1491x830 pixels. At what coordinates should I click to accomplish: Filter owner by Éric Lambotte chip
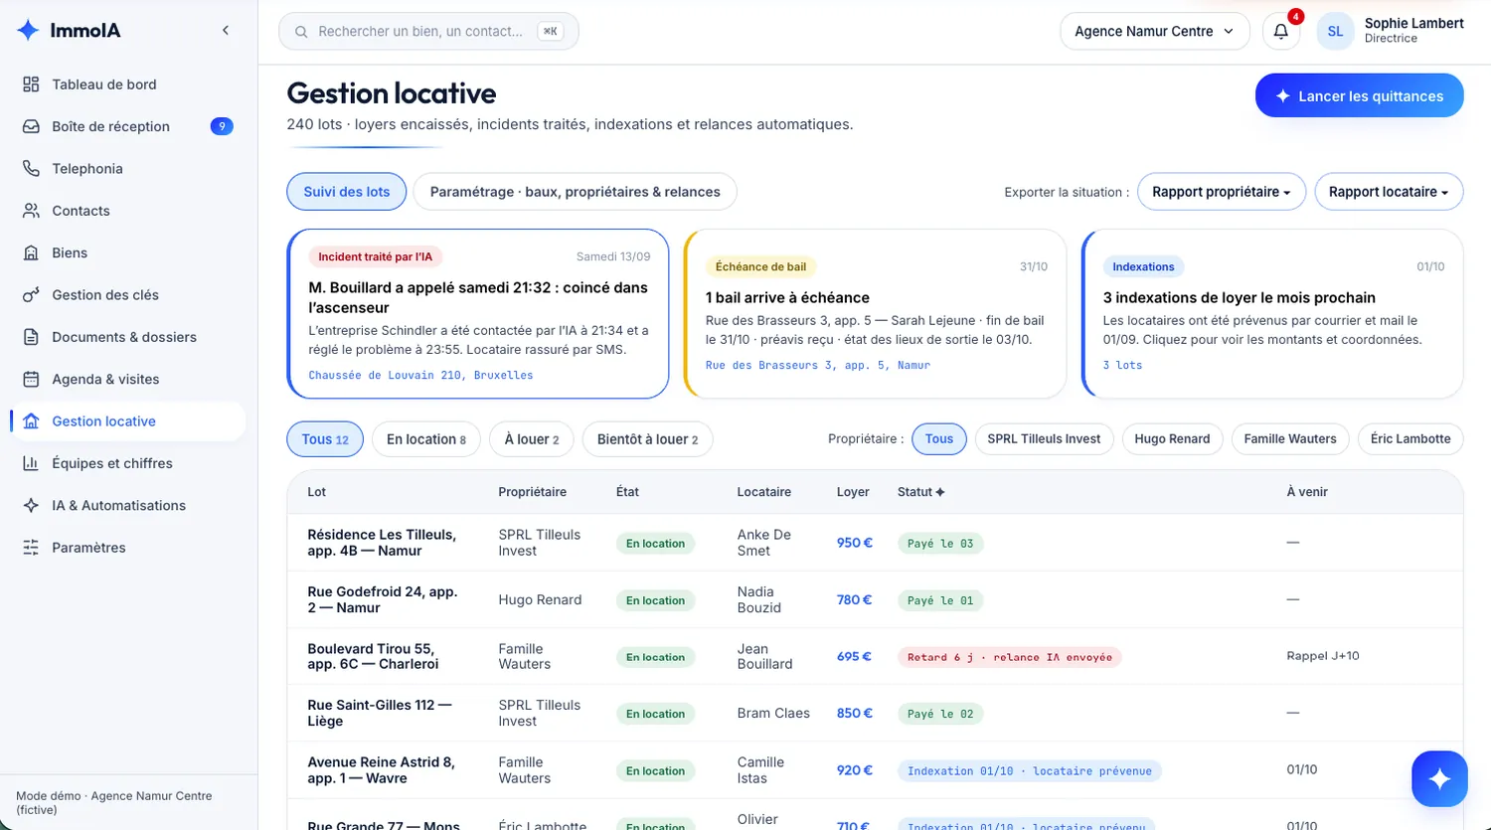point(1410,438)
